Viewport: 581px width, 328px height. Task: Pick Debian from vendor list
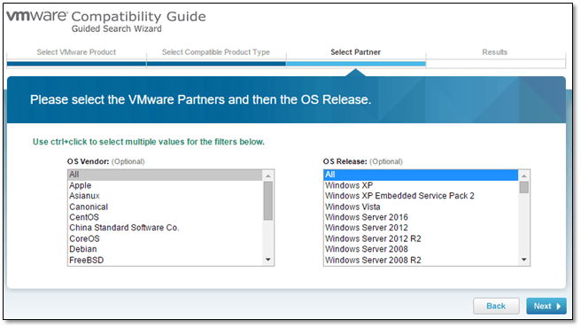(x=166, y=249)
